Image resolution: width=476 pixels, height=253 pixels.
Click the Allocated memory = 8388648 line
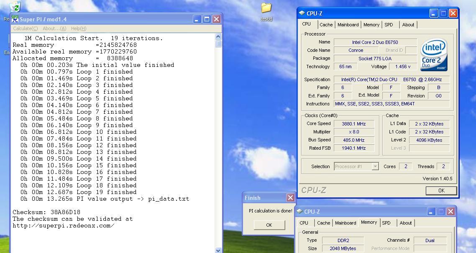(73, 58)
